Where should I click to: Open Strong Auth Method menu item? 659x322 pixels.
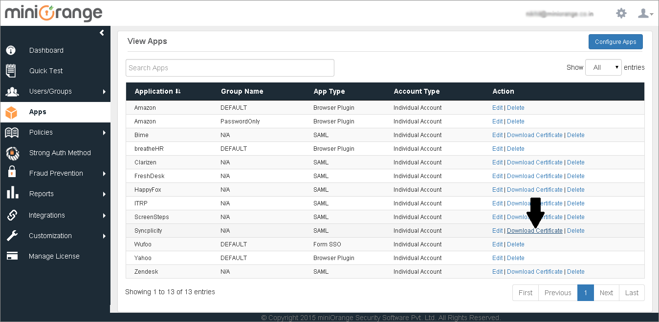click(x=60, y=153)
